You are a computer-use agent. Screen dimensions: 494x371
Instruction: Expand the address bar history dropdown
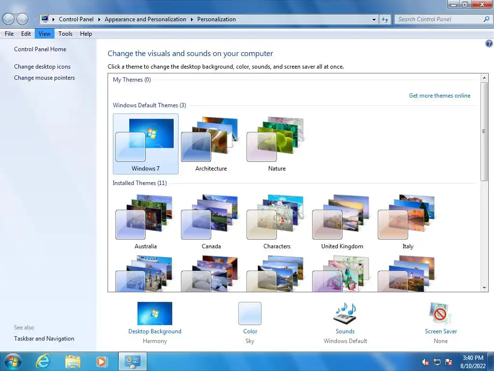(x=374, y=19)
